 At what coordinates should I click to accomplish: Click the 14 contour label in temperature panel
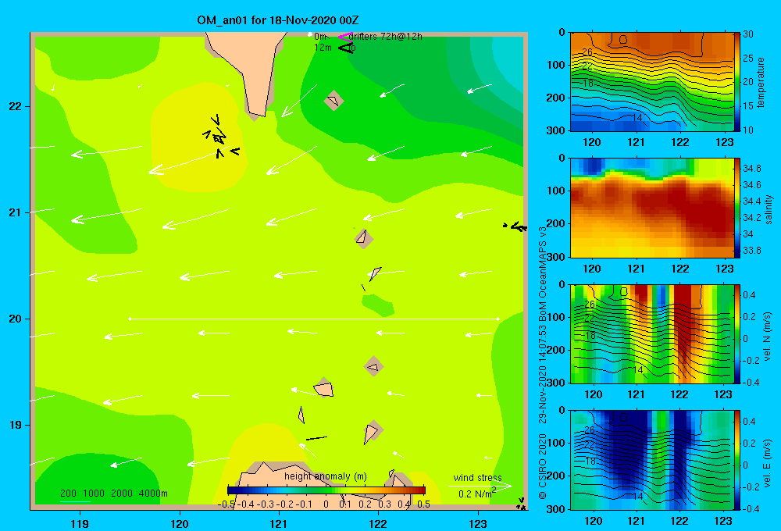coord(637,118)
